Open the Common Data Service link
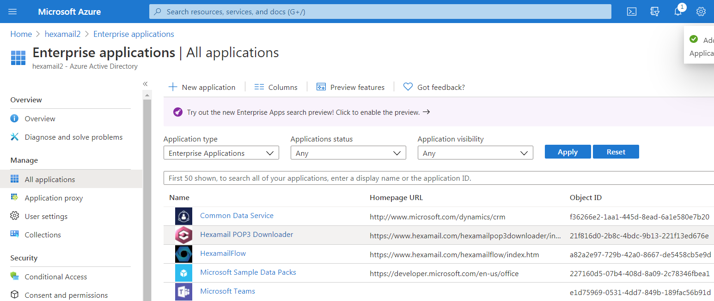Screen dimensions: 714x301 click(237, 216)
